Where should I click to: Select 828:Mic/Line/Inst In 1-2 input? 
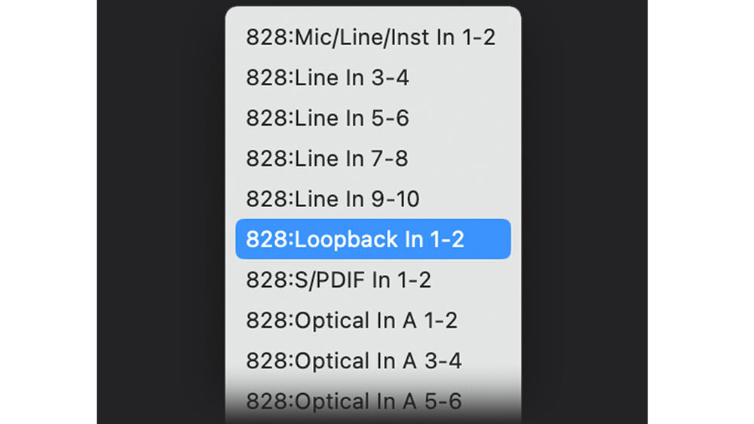370,37
